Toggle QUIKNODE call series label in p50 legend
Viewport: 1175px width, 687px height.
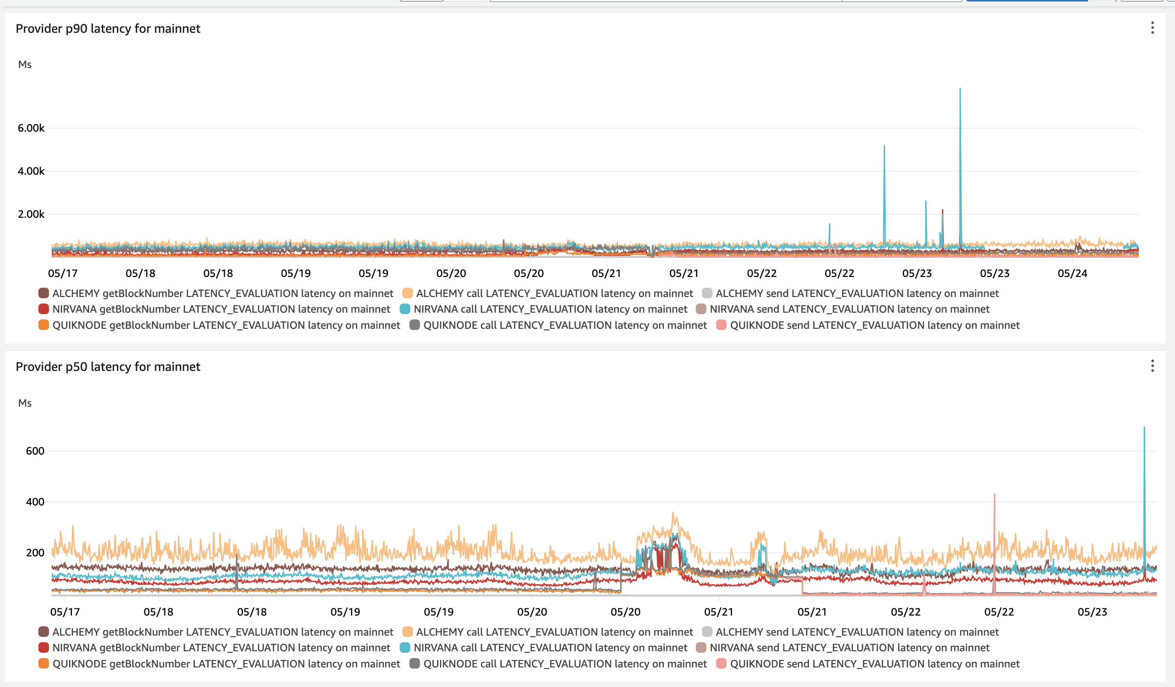click(x=565, y=664)
